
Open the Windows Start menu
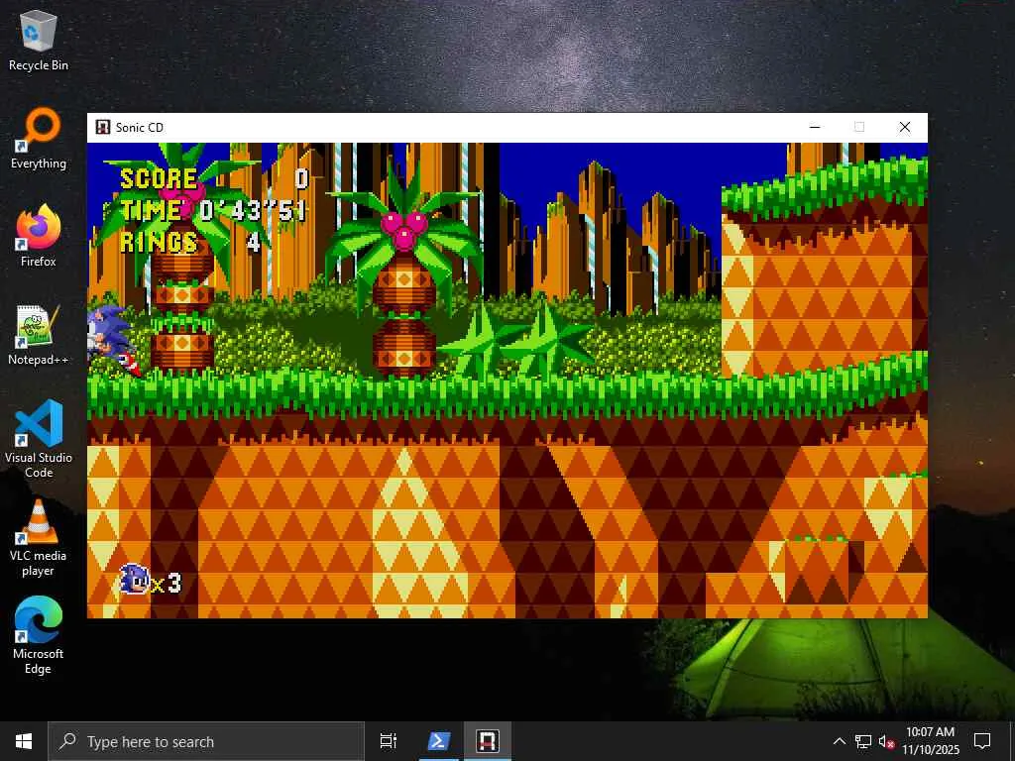coord(24,741)
